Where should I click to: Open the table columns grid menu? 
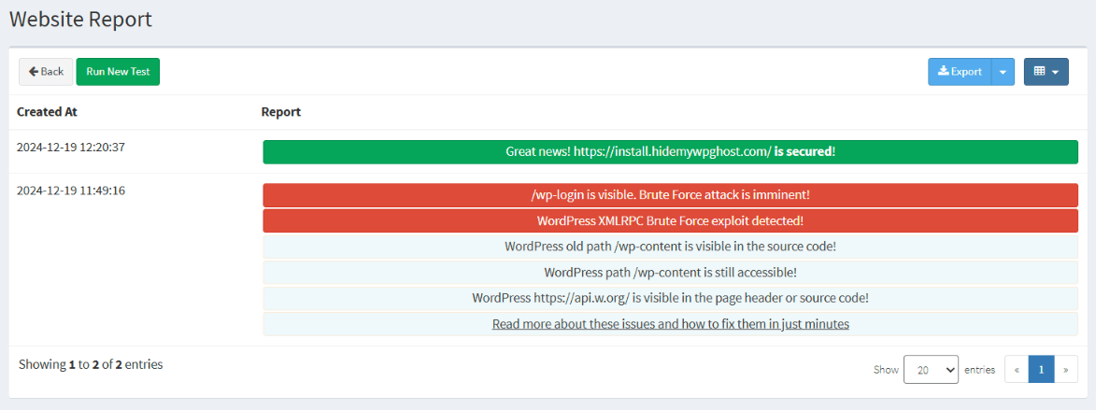pyautogui.click(x=1046, y=72)
